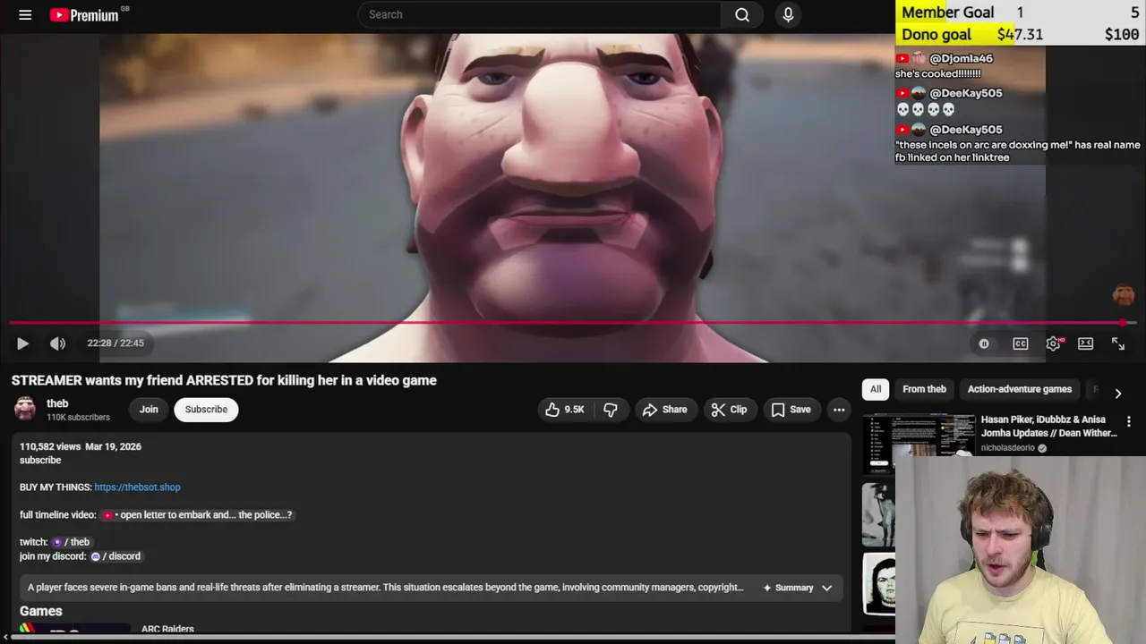Click the Dono goal overlay bar
Image resolution: width=1146 pixels, height=644 pixels.
pyautogui.click(x=1021, y=35)
